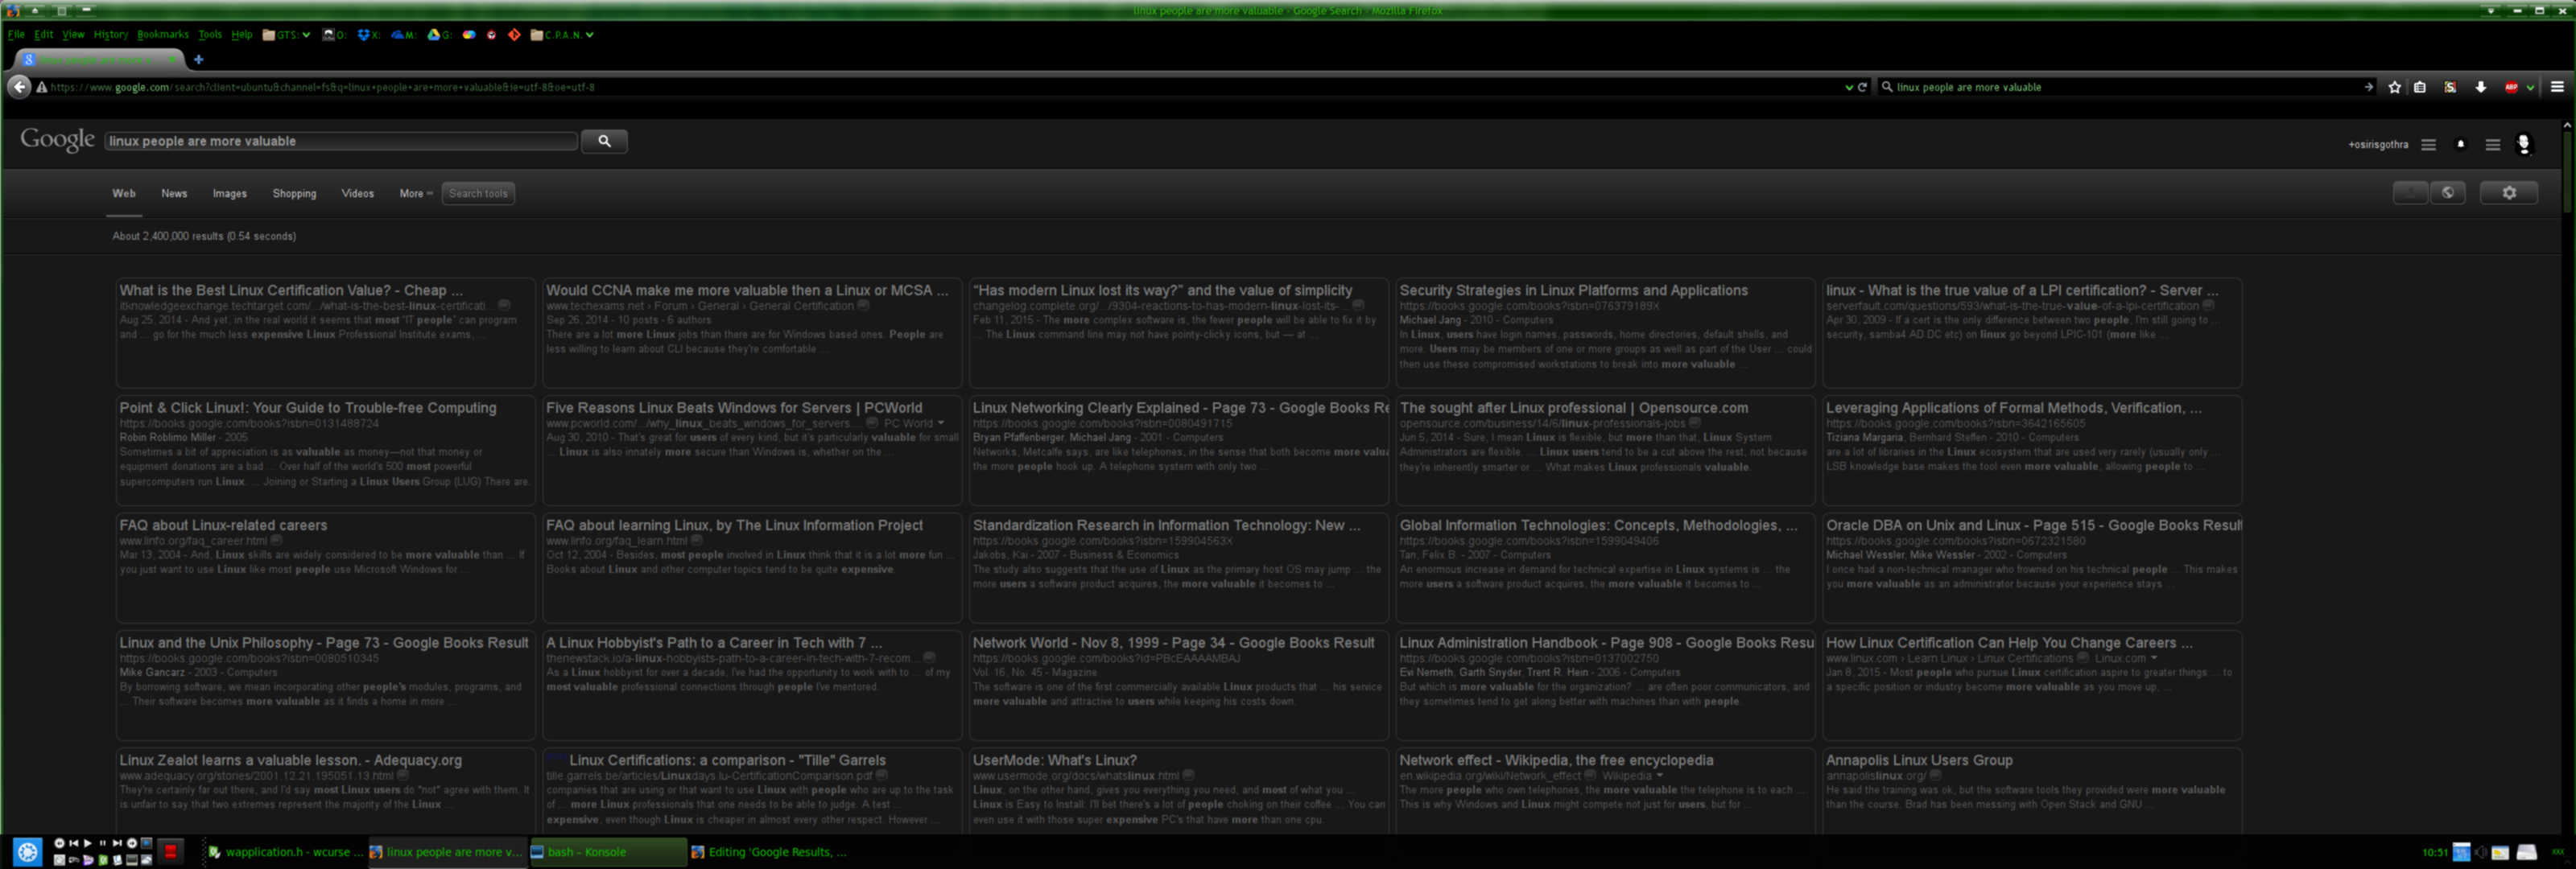Switch to global results globe button
The width and height of the screenshot is (2576, 869).
(x=2448, y=193)
